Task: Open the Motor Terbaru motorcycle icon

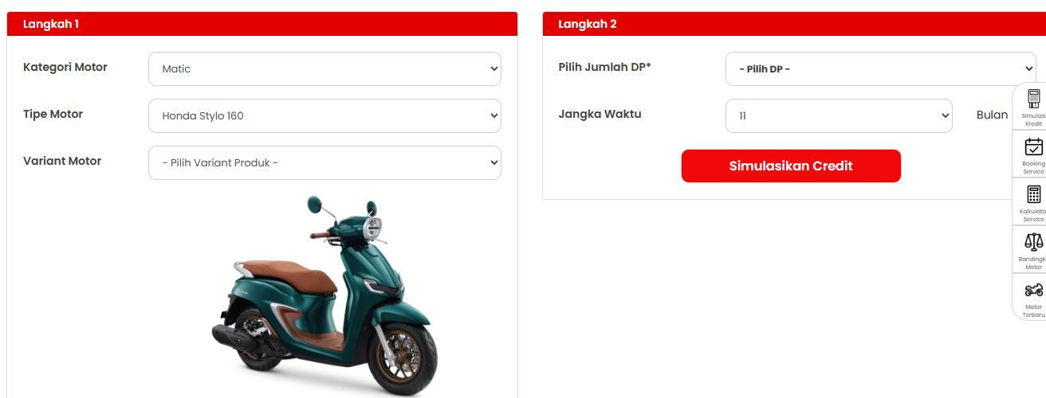Action: click(1033, 290)
